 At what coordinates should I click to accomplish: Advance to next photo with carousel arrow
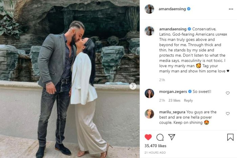pos(133,86)
